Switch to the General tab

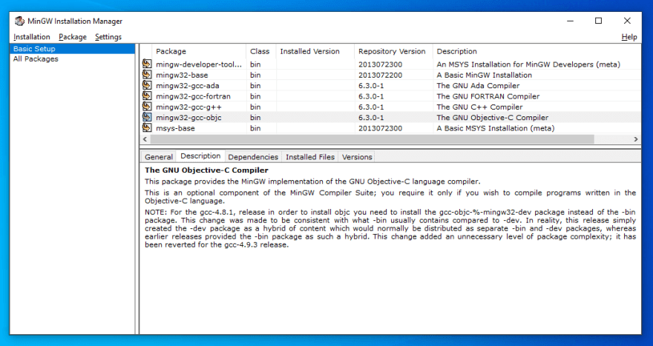159,157
